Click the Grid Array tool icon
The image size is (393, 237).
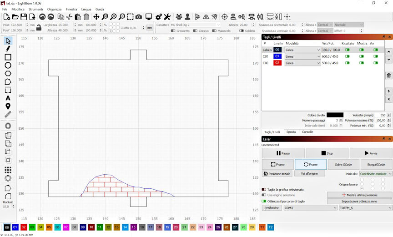8,170
